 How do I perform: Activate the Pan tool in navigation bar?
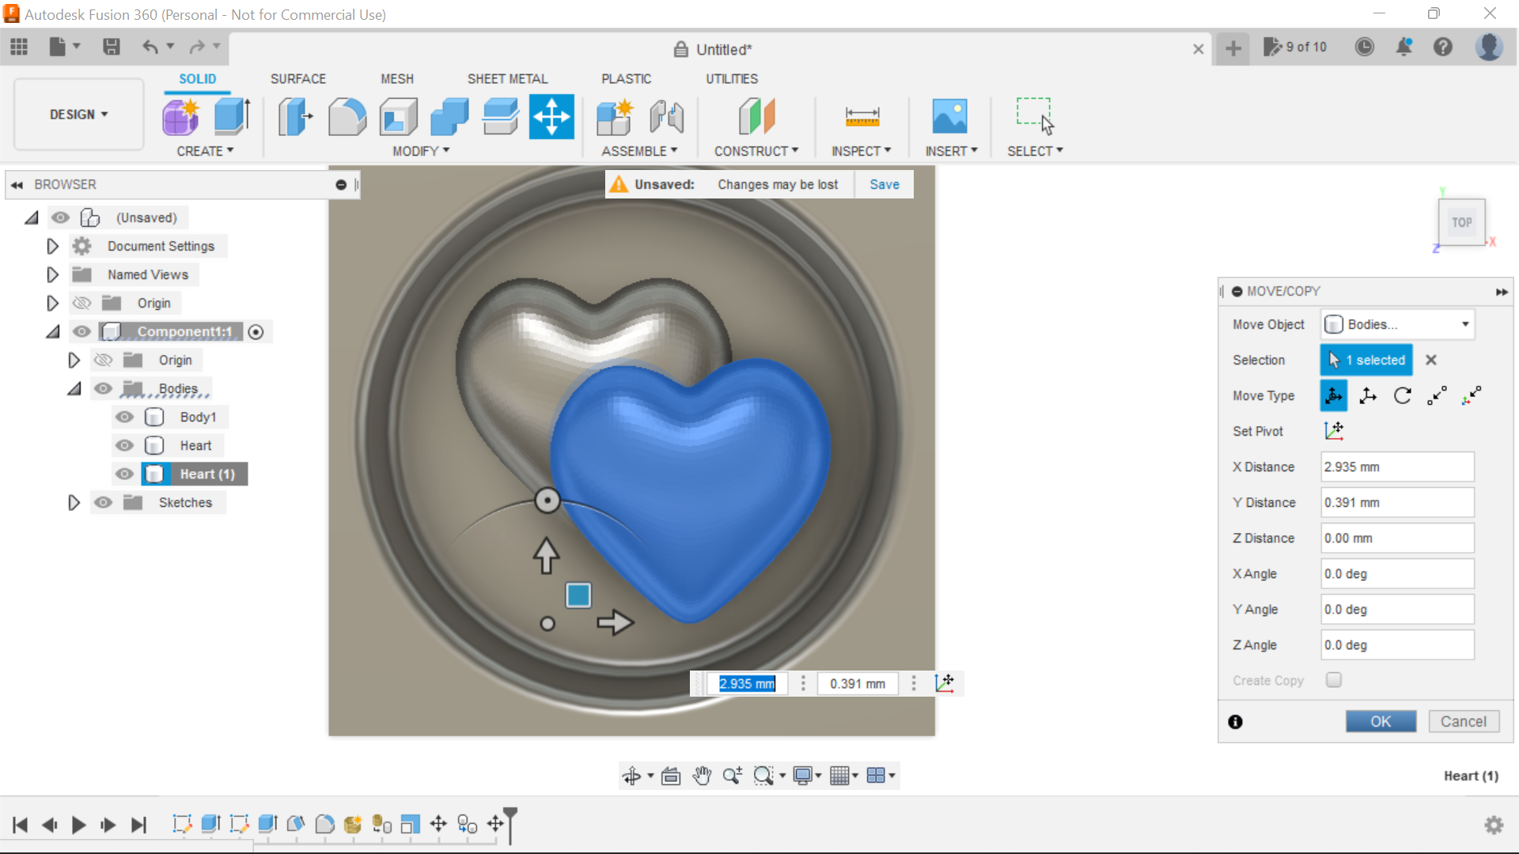[702, 776]
